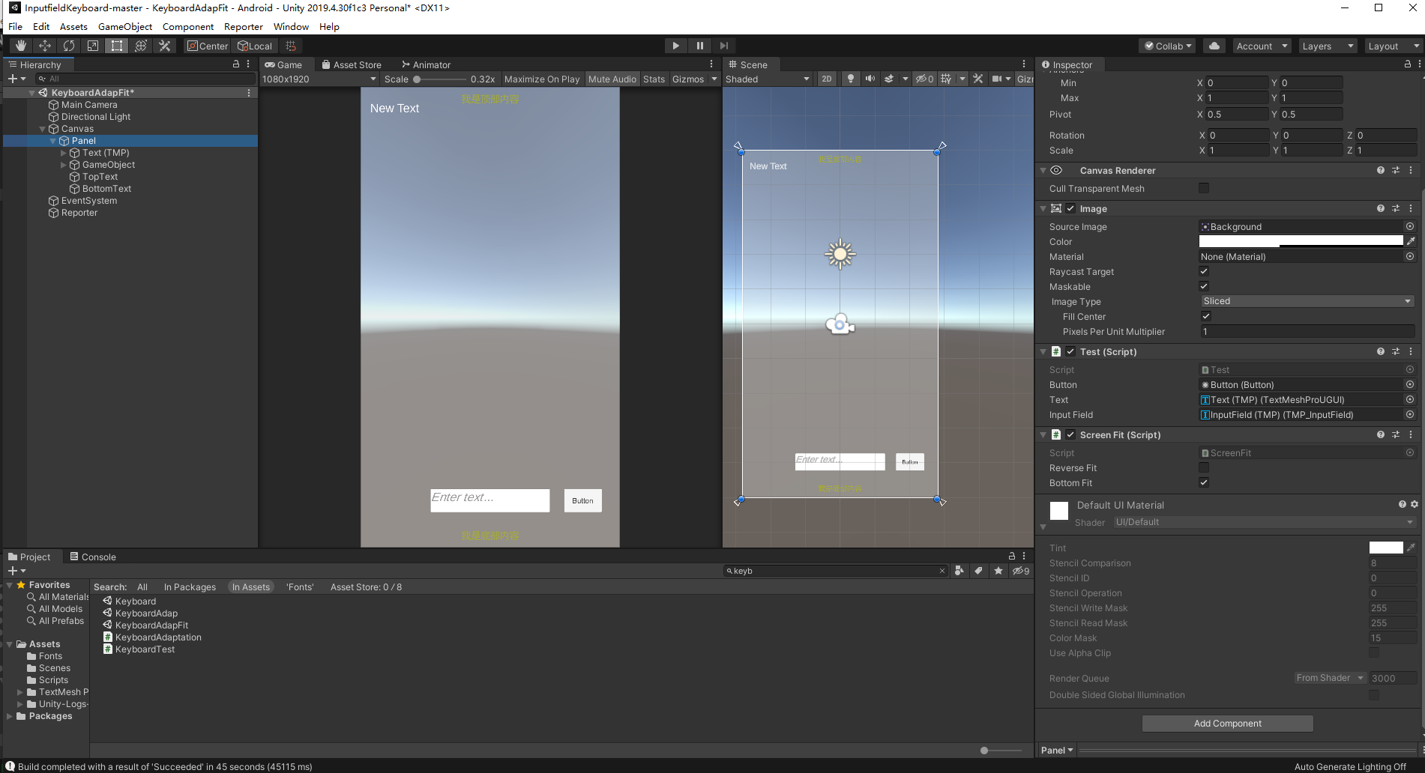The image size is (1425, 773).
Task: Open scene camera settings icon
Action: pyautogui.click(x=997, y=79)
